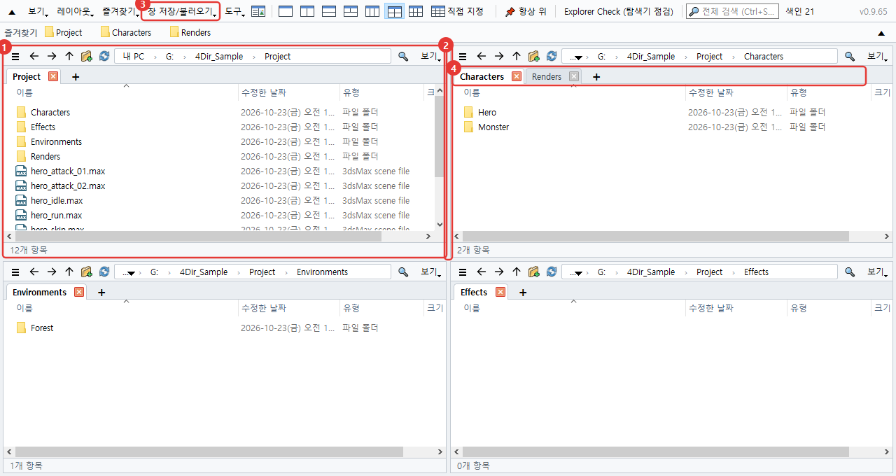This screenshot has width=896, height=476.
Task: Go back in the Effects pane
Action: coord(481,272)
